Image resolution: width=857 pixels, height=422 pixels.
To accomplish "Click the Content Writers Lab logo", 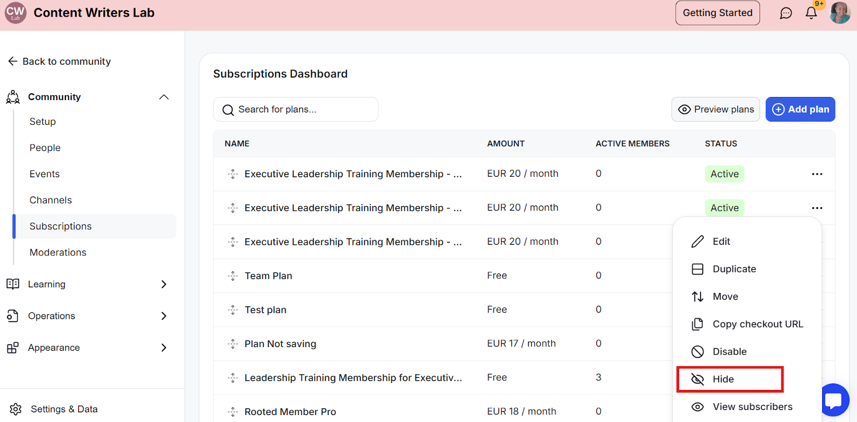I will coord(16,13).
